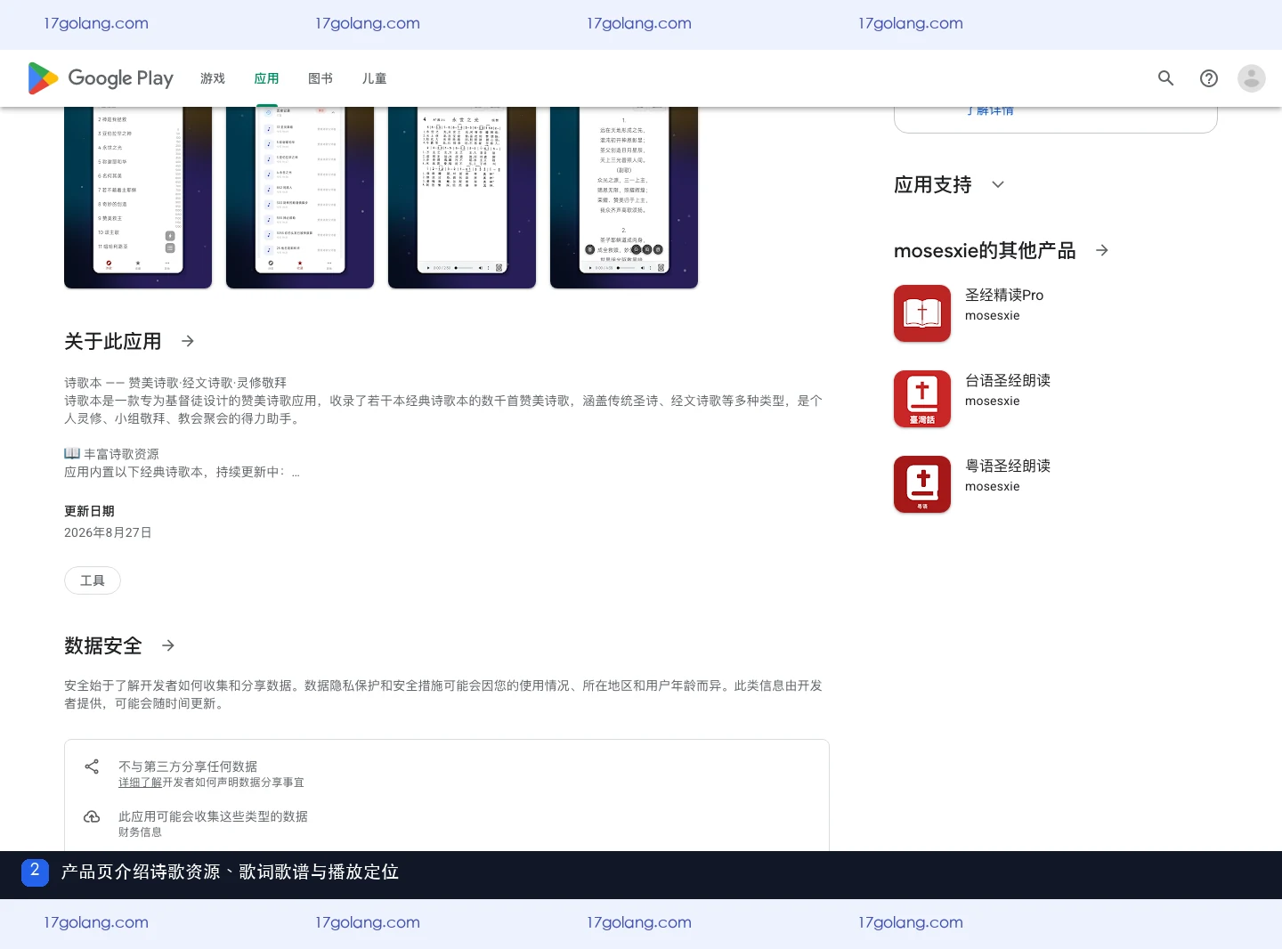Open the account avatar icon
Screen dimensions: 1282x949
click(1252, 78)
